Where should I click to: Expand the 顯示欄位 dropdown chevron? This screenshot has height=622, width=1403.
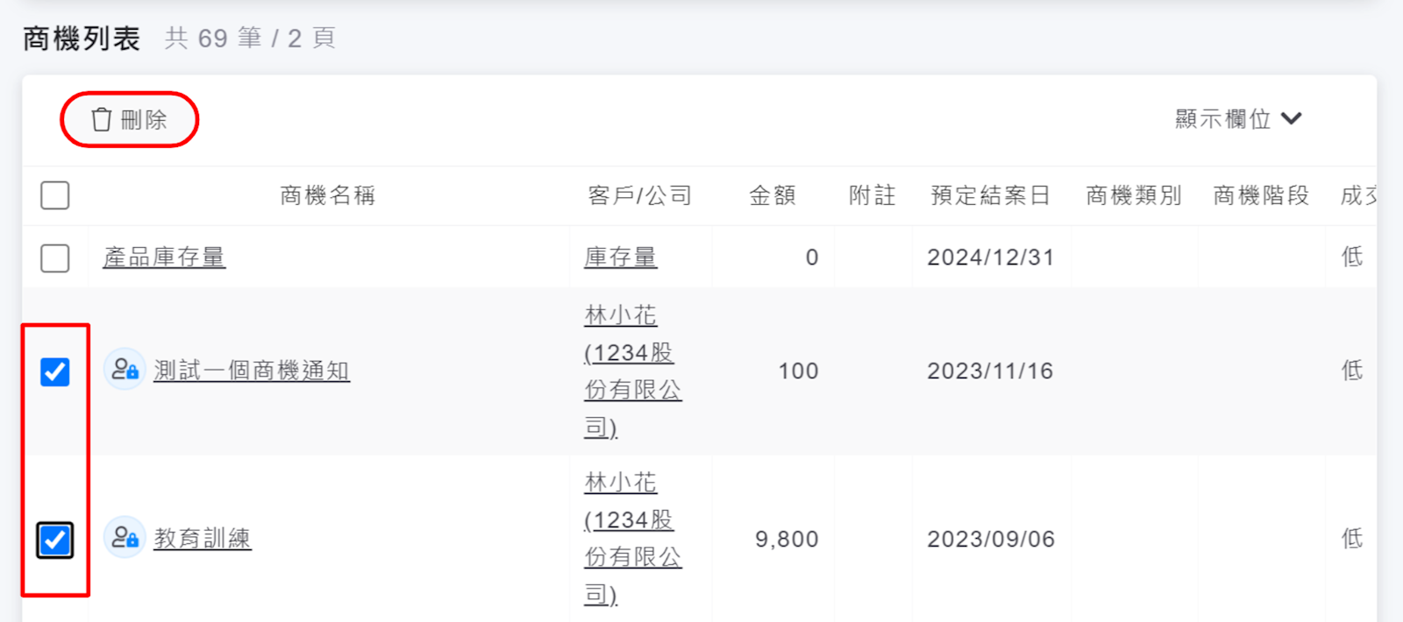point(1291,118)
